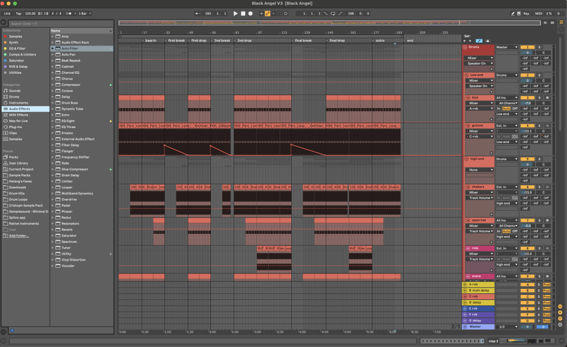Toggle Post button on A rvb return

pyautogui.click(x=547, y=284)
